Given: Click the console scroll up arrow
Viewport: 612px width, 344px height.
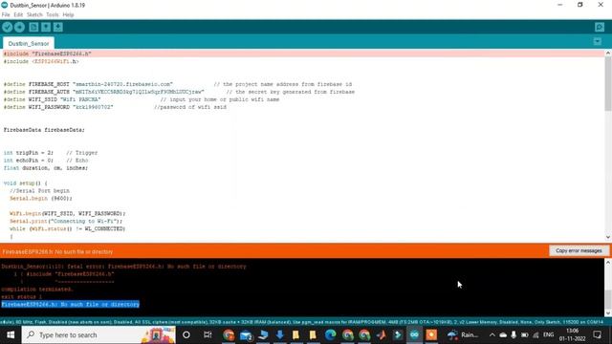Looking at the screenshot, I should 608,263.
